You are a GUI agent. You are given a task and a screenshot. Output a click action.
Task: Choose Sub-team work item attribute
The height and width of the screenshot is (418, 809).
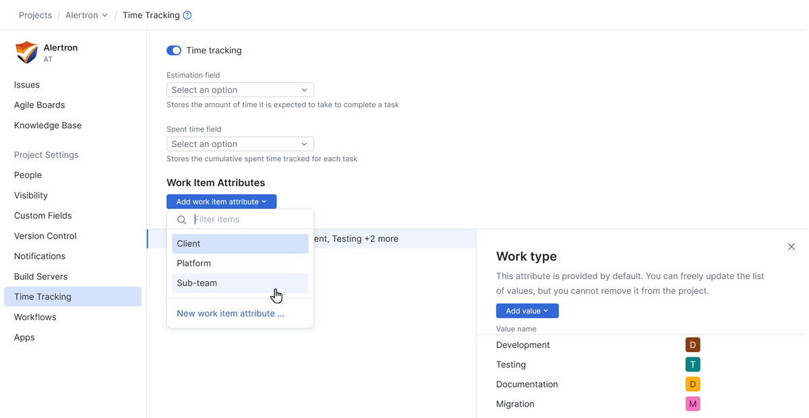click(x=240, y=283)
